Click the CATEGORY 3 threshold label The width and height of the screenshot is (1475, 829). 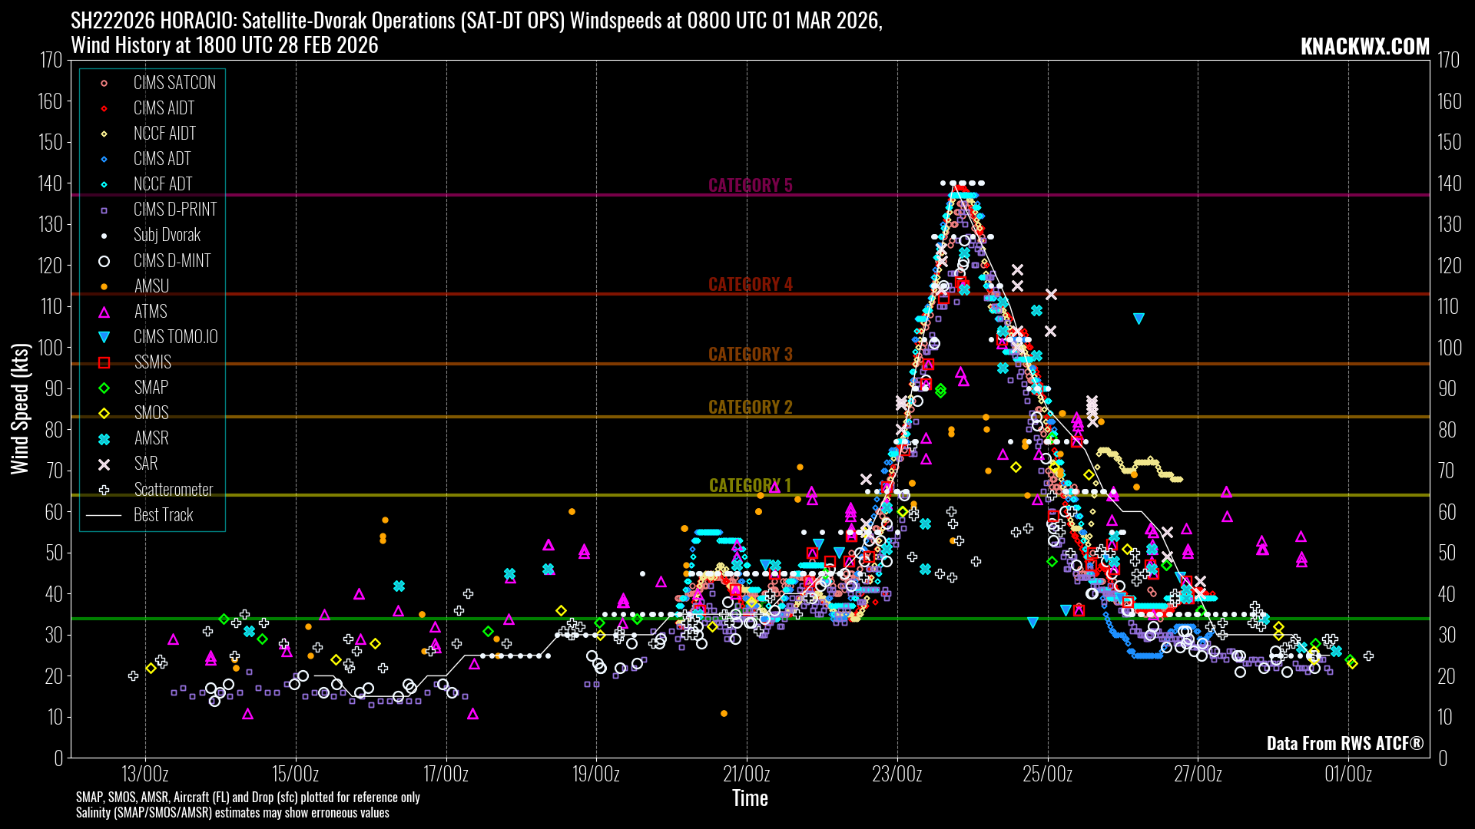point(750,354)
